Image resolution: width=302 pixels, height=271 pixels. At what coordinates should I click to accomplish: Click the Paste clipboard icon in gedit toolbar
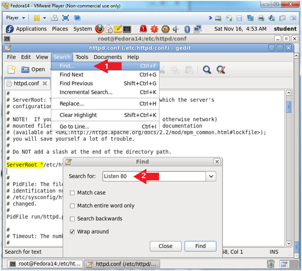[x=189, y=70]
